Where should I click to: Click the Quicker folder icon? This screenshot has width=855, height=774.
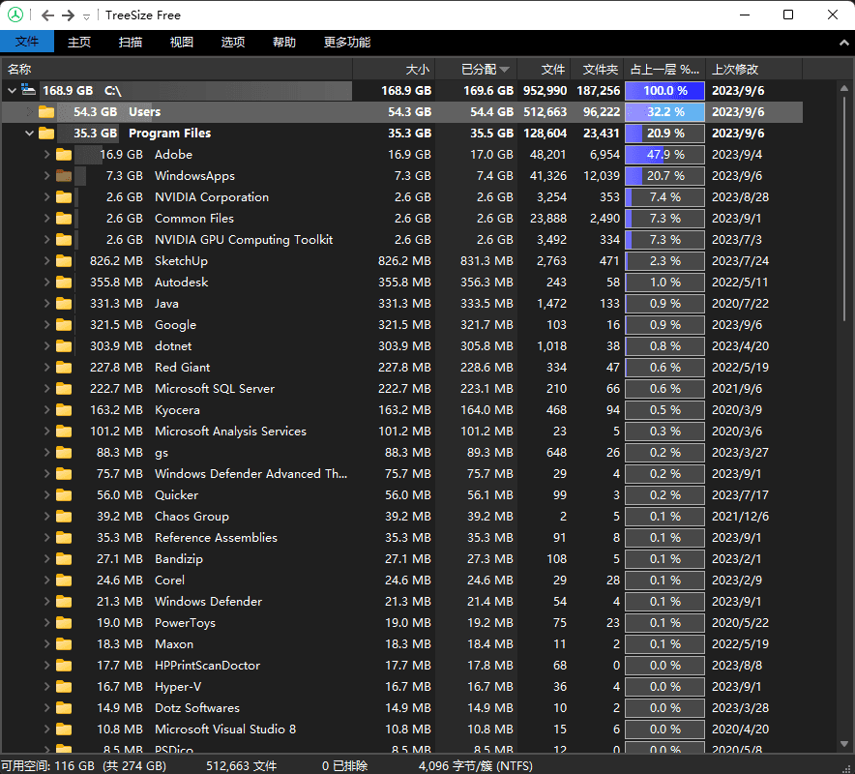[64, 494]
